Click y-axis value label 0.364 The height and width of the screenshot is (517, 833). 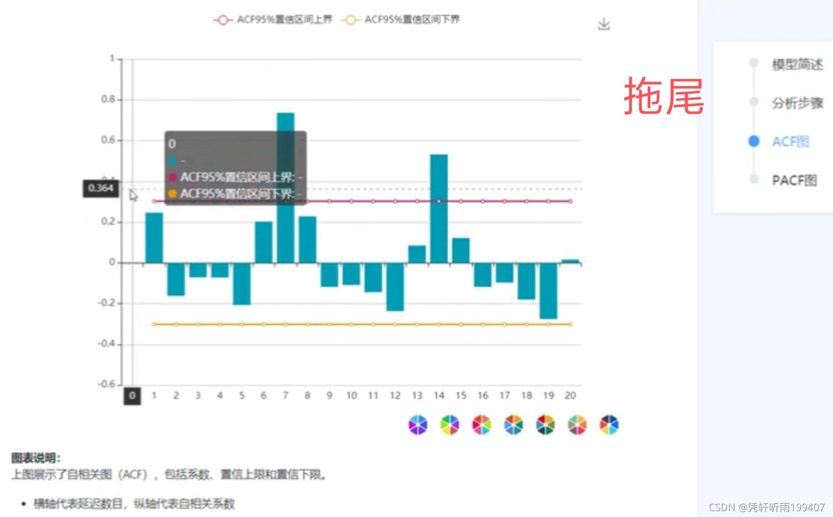tap(100, 188)
